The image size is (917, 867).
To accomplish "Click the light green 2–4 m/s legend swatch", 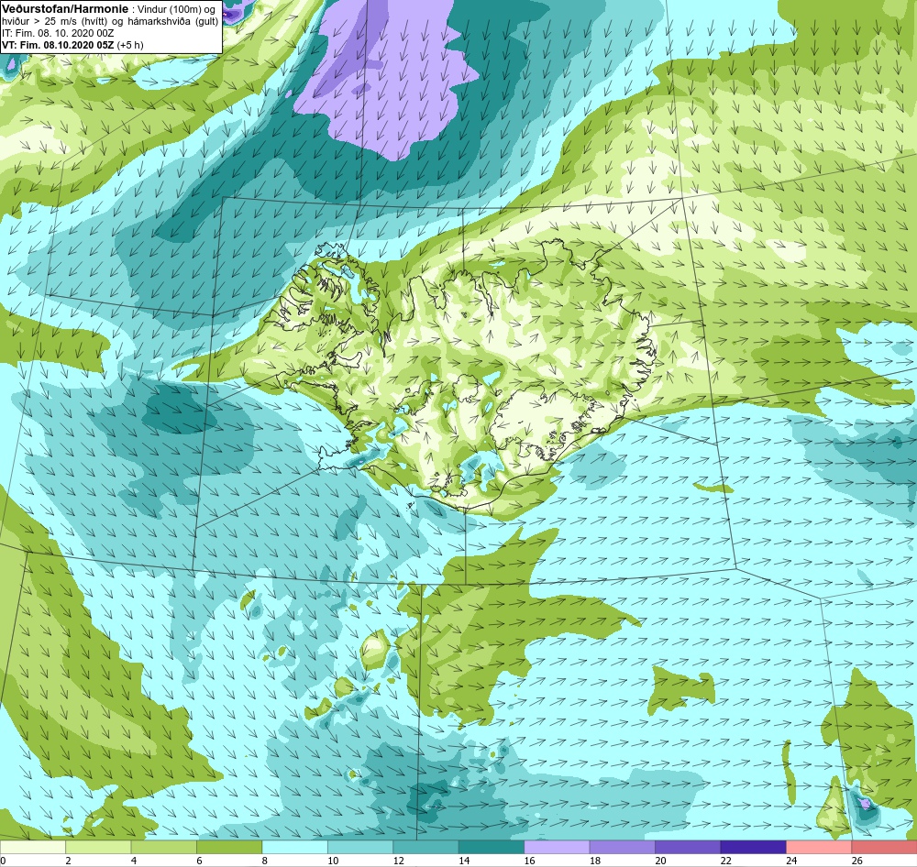I will click(98, 847).
